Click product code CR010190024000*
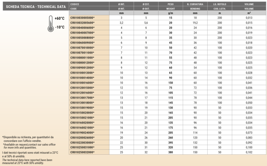267x166 pixels. tap(82, 132)
